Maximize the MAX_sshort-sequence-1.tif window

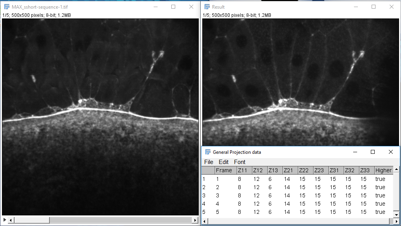pyautogui.click(x=173, y=7)
